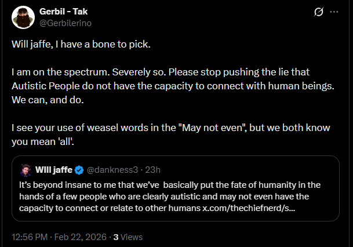
Task: Click the quote's "capacity to connect" line
Action: click(x=116, y=208)
